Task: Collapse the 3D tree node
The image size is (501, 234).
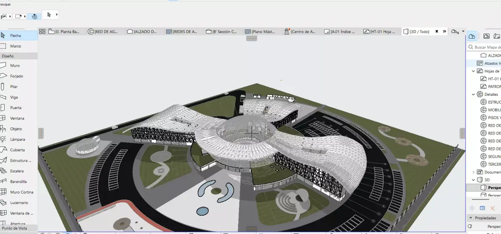Action: (473, 180)
